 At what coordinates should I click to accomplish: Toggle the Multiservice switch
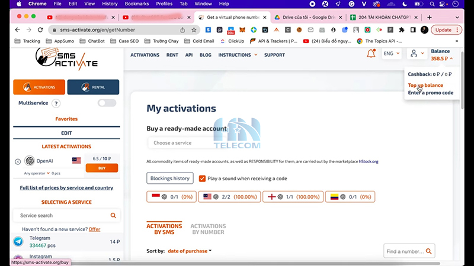click(107, 103)
